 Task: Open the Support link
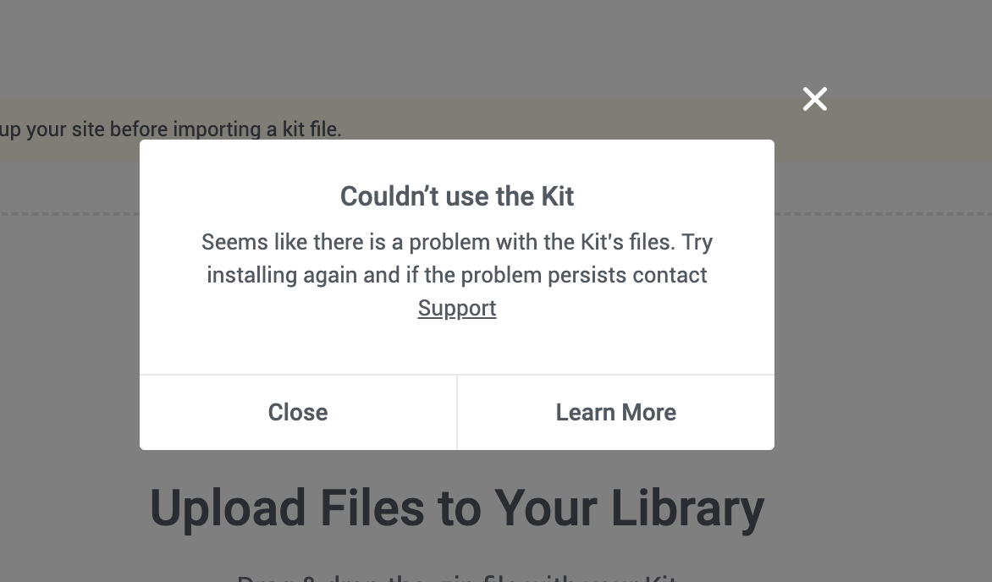[457, 308]
